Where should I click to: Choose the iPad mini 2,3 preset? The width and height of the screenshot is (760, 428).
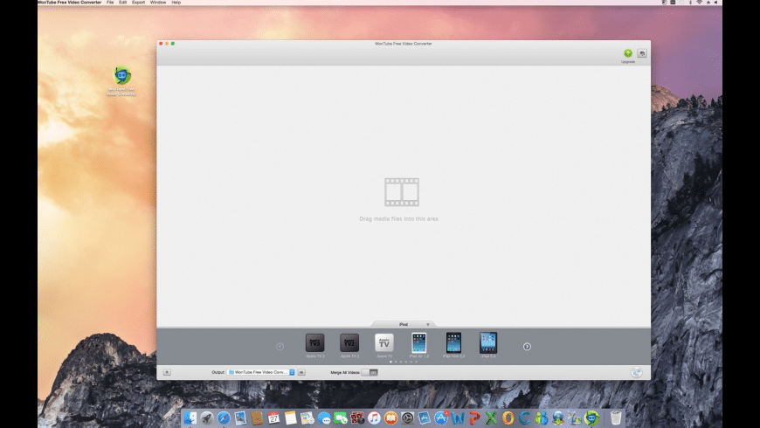(453, 342)
